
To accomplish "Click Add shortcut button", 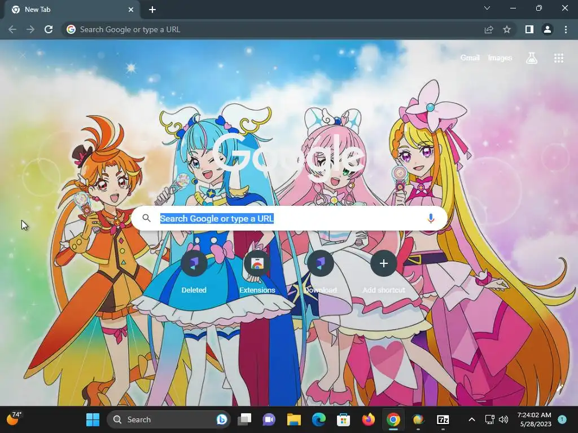I will [x=384, y=272].
